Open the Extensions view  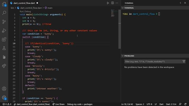(4, 39)
